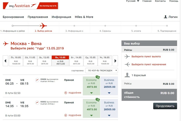Expand Business fare for 14:35 flight
The image size is (182, 121).
click(x=109, y=115)
